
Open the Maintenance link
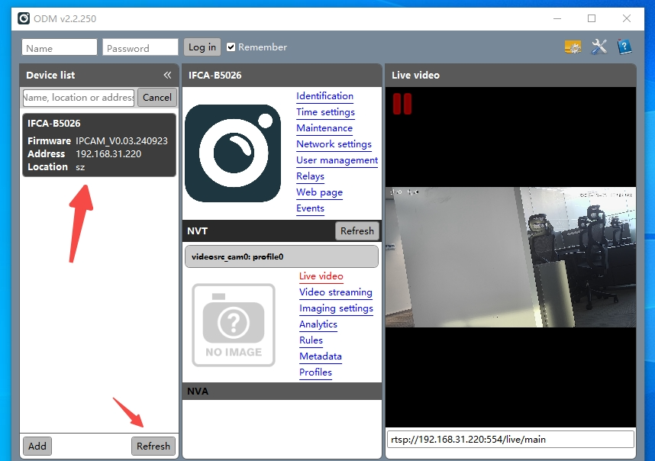tap(324, 128)
